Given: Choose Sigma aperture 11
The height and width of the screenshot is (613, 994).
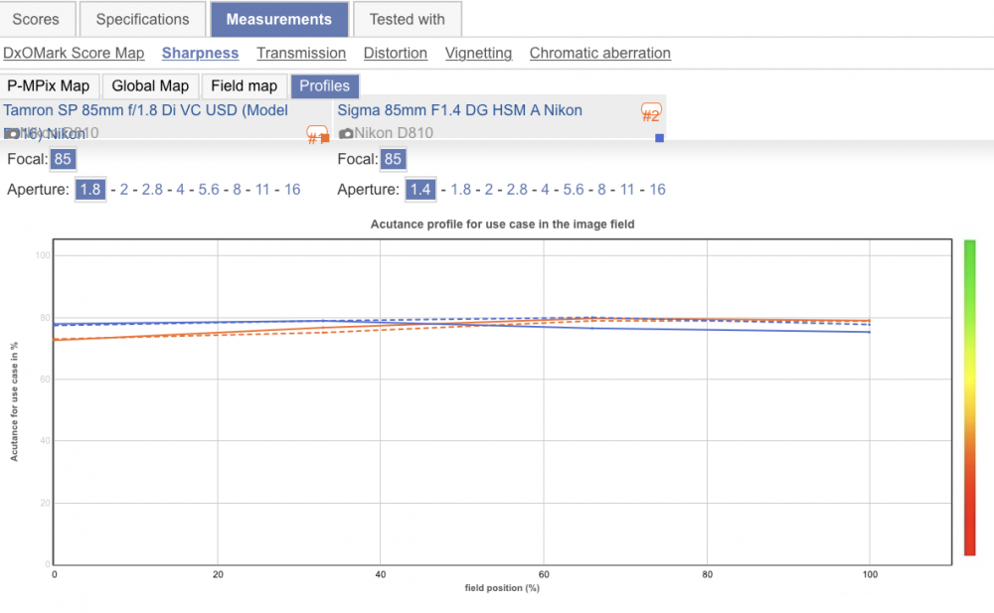Looking at the screenshot, I should 627,190.
